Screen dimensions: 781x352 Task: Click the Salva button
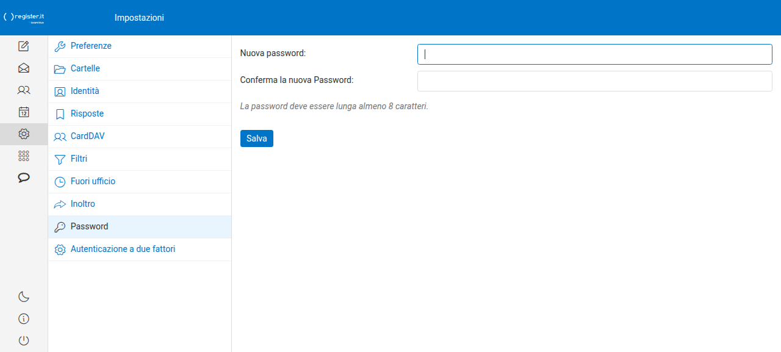tap(257, 138)
